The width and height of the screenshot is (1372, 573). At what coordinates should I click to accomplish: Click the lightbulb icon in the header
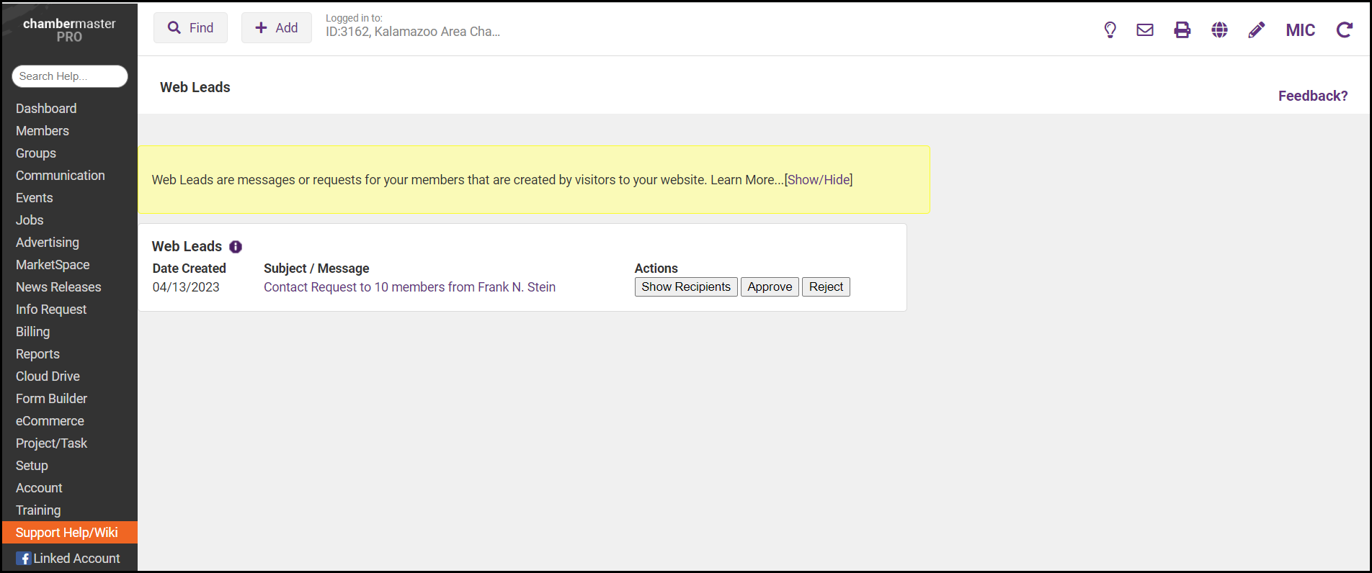tap(1110, 30)
